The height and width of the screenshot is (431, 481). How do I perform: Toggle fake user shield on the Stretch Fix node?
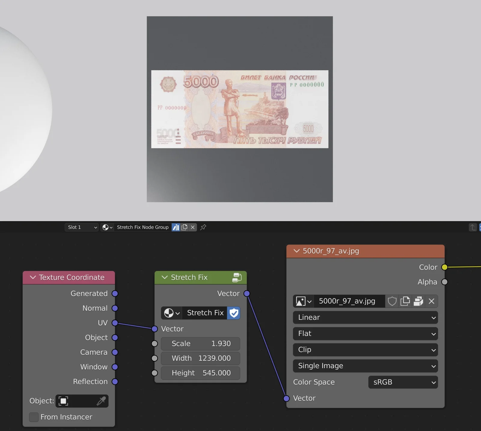point(234,313)
